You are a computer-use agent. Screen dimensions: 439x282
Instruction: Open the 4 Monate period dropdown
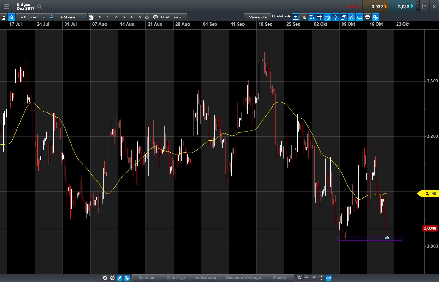71,17
